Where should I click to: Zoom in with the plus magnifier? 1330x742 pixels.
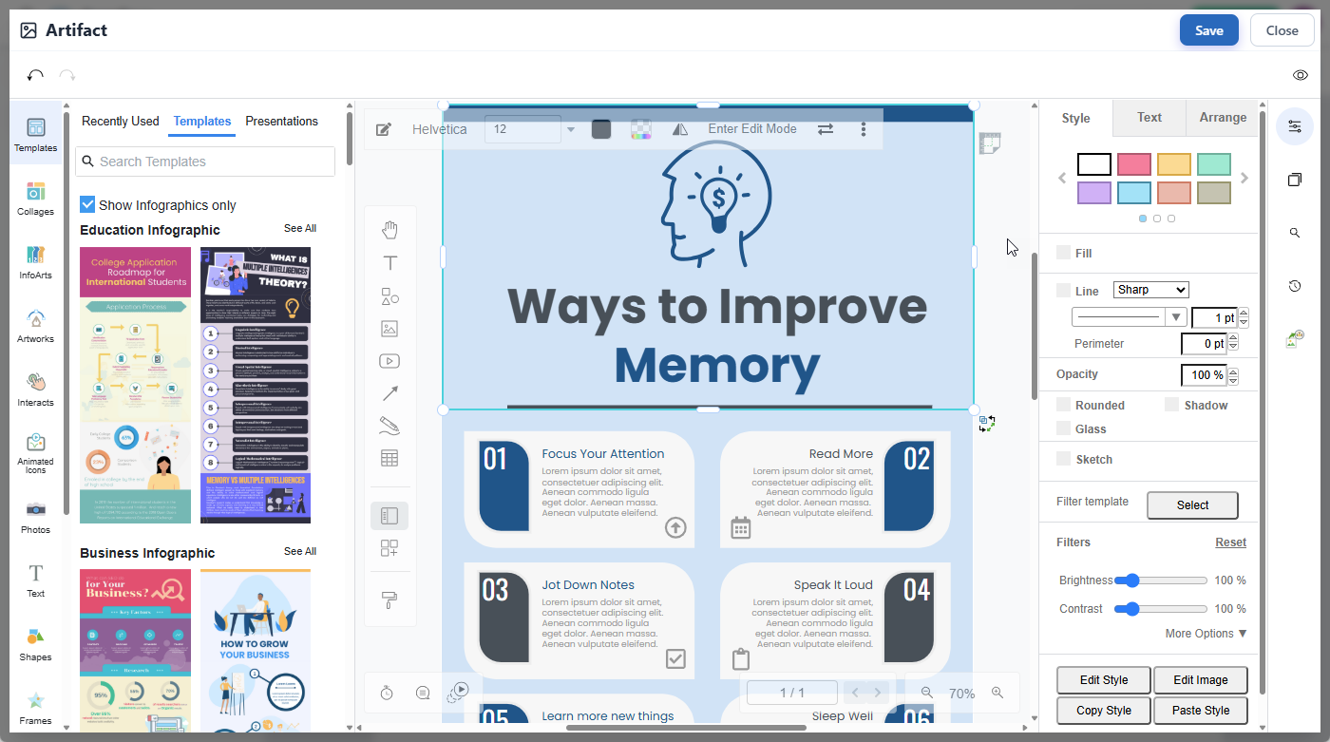point(997,693)
